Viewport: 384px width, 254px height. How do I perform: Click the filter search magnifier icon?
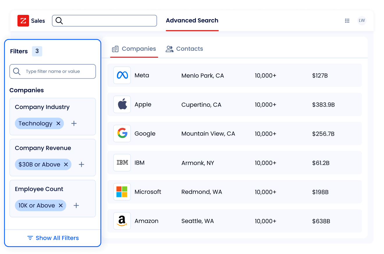17,71
